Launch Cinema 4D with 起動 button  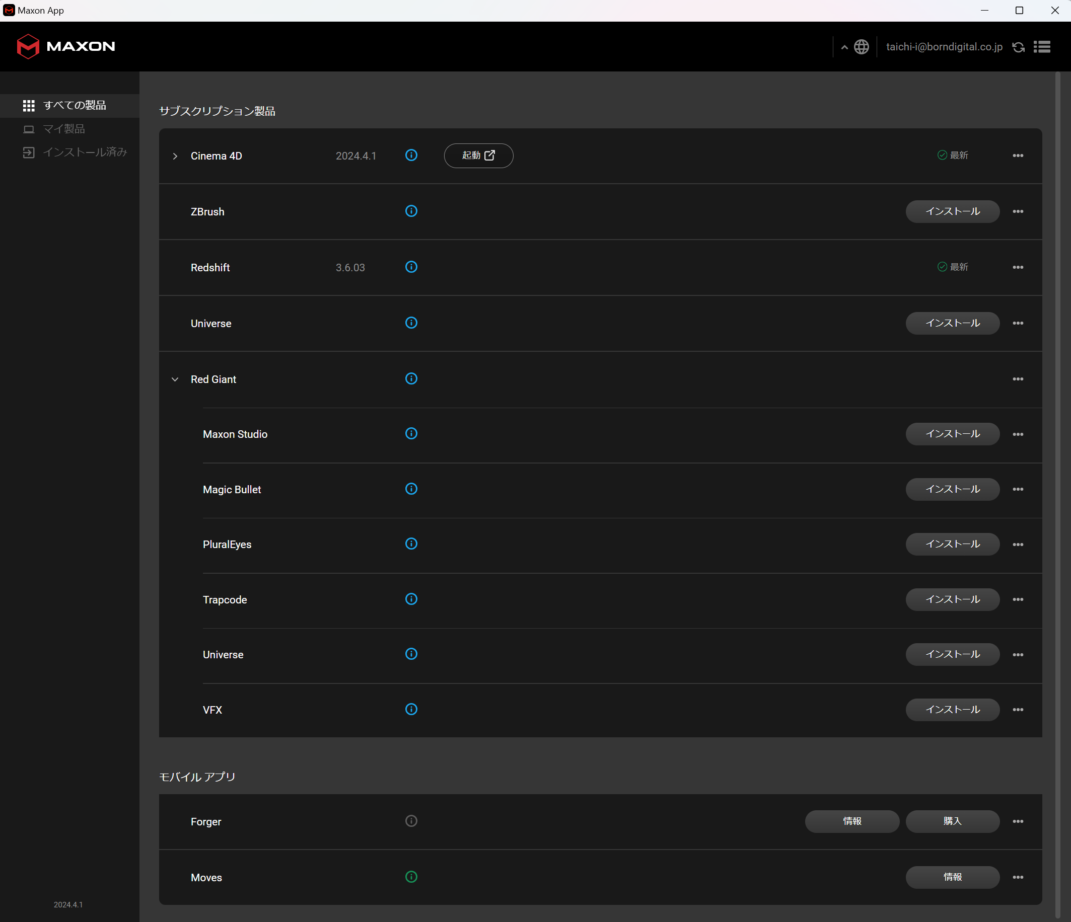[x=479, y=156]
